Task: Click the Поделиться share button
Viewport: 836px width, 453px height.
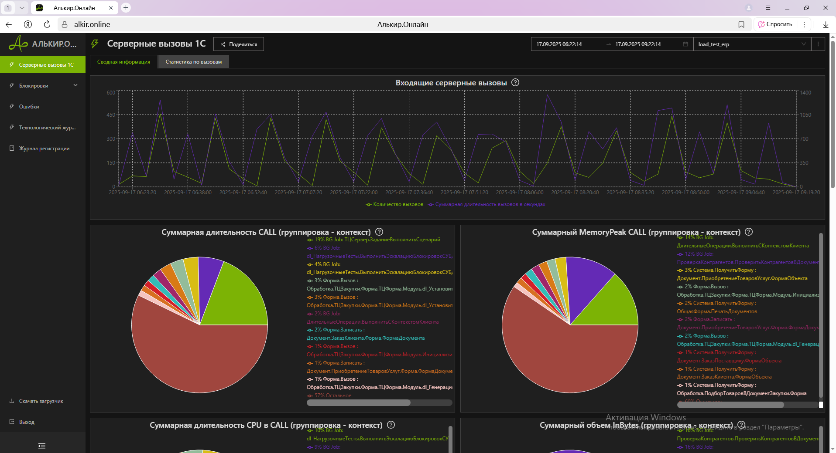Action: point(239,44)
